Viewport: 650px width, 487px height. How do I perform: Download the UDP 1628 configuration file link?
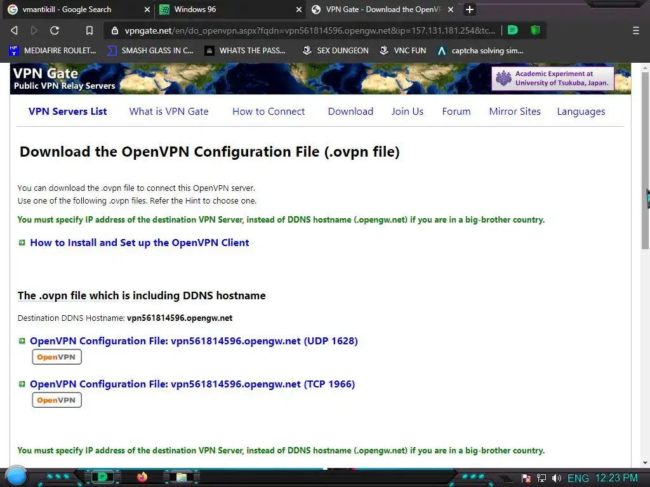194,341
